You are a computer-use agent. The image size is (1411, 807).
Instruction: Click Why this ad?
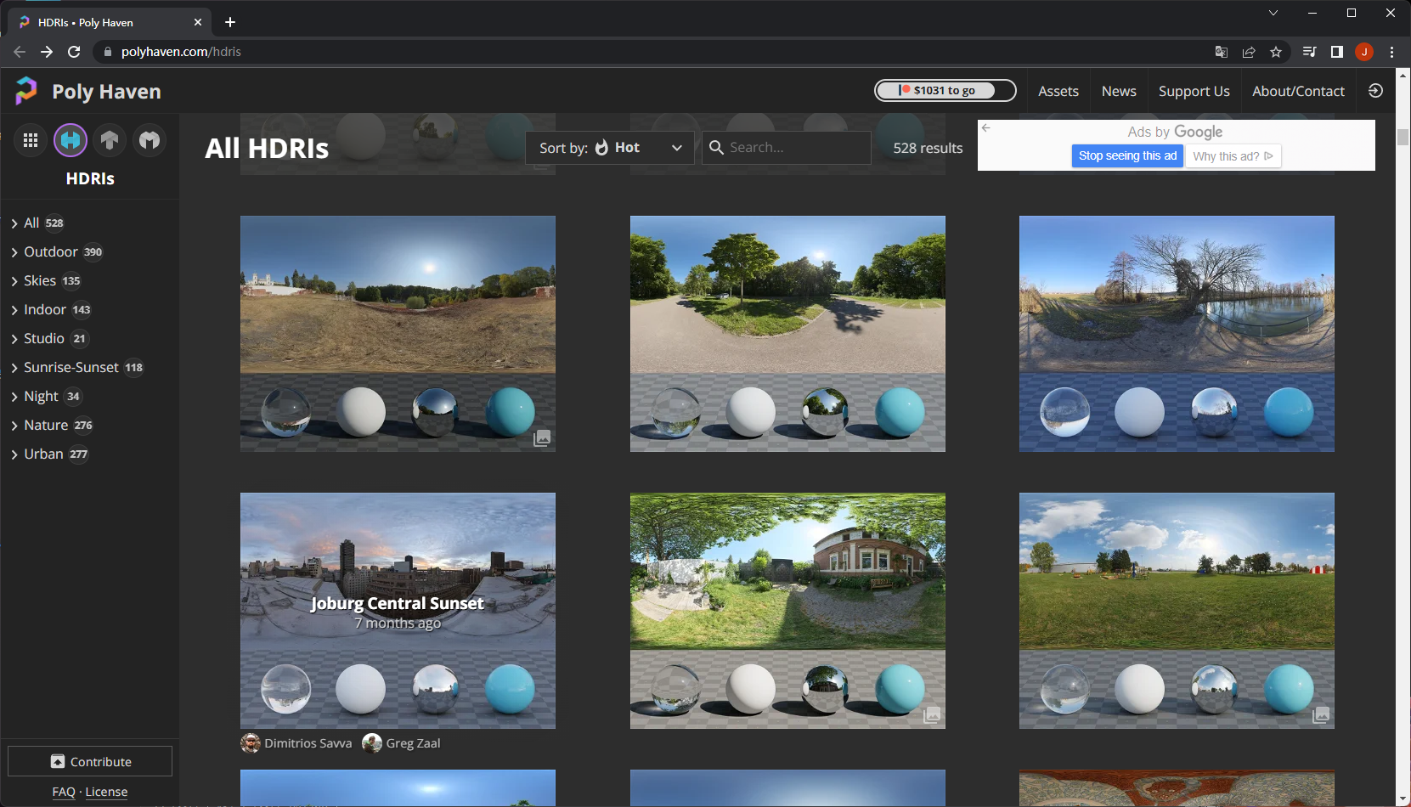[1233, 156]
